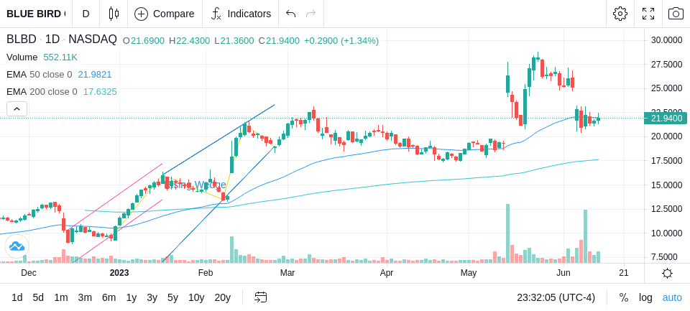Viewport: 690px width, 311px height.
Task: Open the D interval dropdown
Action: point(86,14)
